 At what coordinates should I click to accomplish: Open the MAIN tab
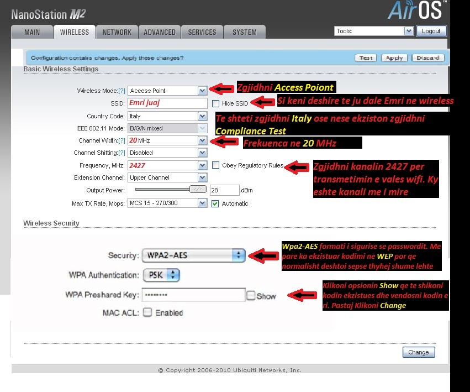pyautogui.click(x=32, y=32)
